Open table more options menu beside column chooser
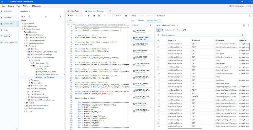The image size is (253, 130). click(x=249, y=25)
